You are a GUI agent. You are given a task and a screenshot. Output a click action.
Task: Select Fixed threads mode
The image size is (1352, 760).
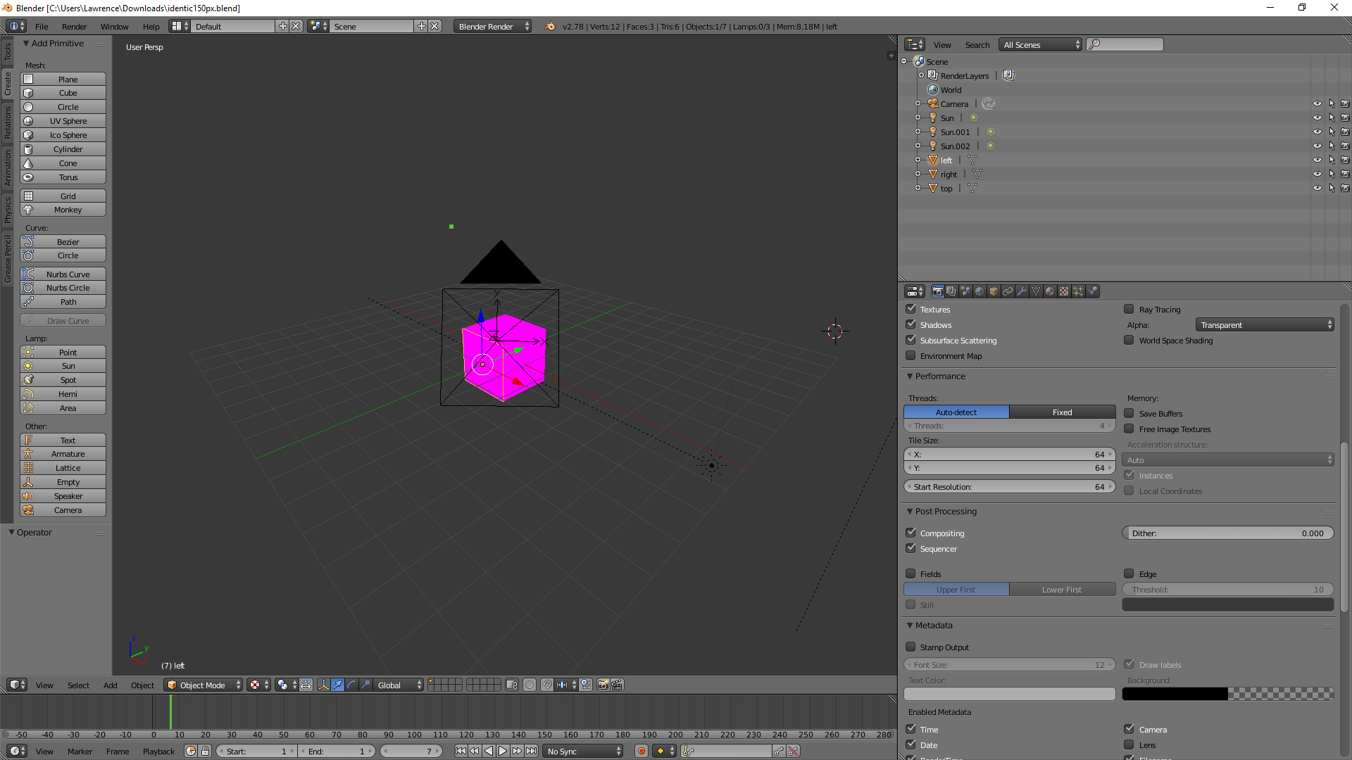(1062, 412)
